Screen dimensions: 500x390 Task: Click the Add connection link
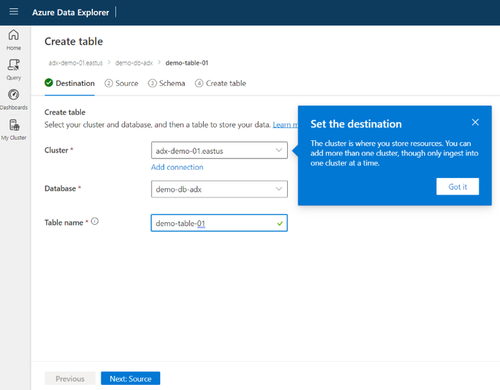pos(177,167)
